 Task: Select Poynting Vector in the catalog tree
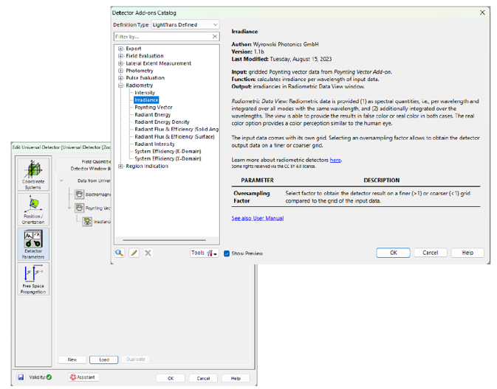pos(154,108)
